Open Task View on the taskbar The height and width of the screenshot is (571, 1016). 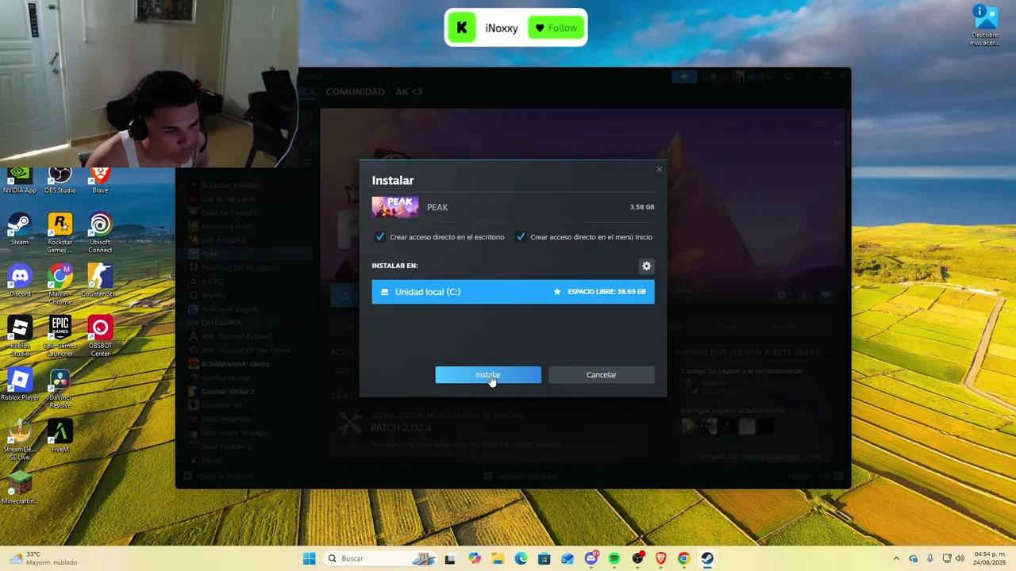(x=450, y=558)
